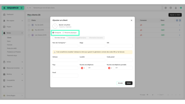185x104 pixels.
Task: Focus the Siège input field
Action: 92,46
